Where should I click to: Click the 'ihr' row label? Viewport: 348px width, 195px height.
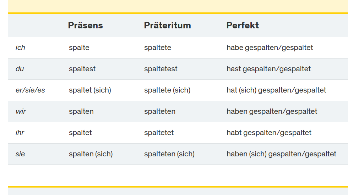click(20, 133)
